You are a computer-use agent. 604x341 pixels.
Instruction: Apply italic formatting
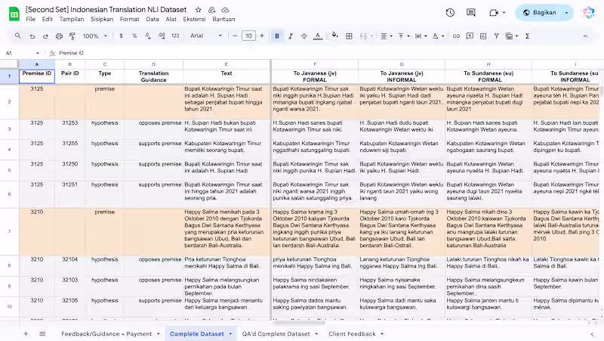pyautogui.click(x=291, y=36)
